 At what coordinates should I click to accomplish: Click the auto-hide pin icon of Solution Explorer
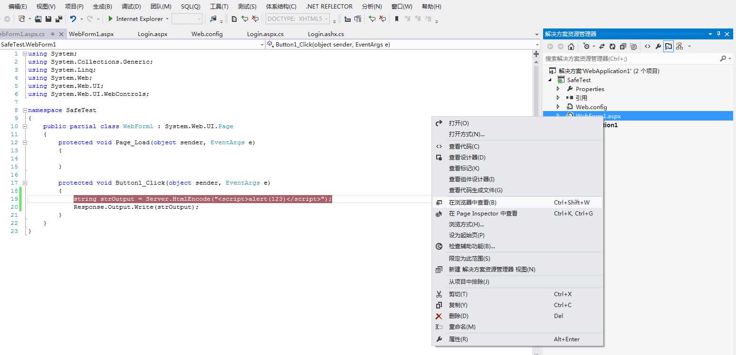719,34
